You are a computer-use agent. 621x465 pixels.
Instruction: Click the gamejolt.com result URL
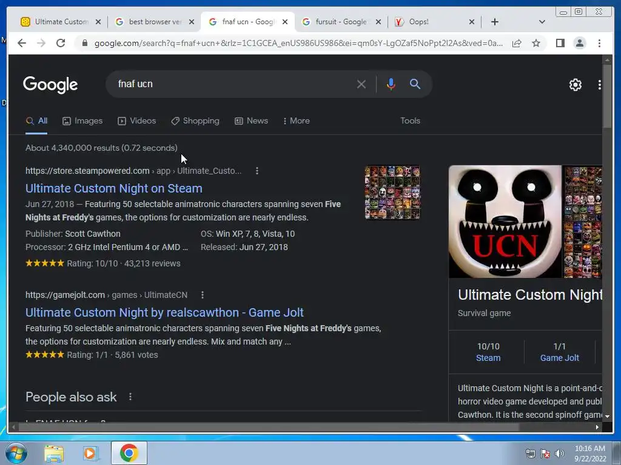tap(106, 295)
